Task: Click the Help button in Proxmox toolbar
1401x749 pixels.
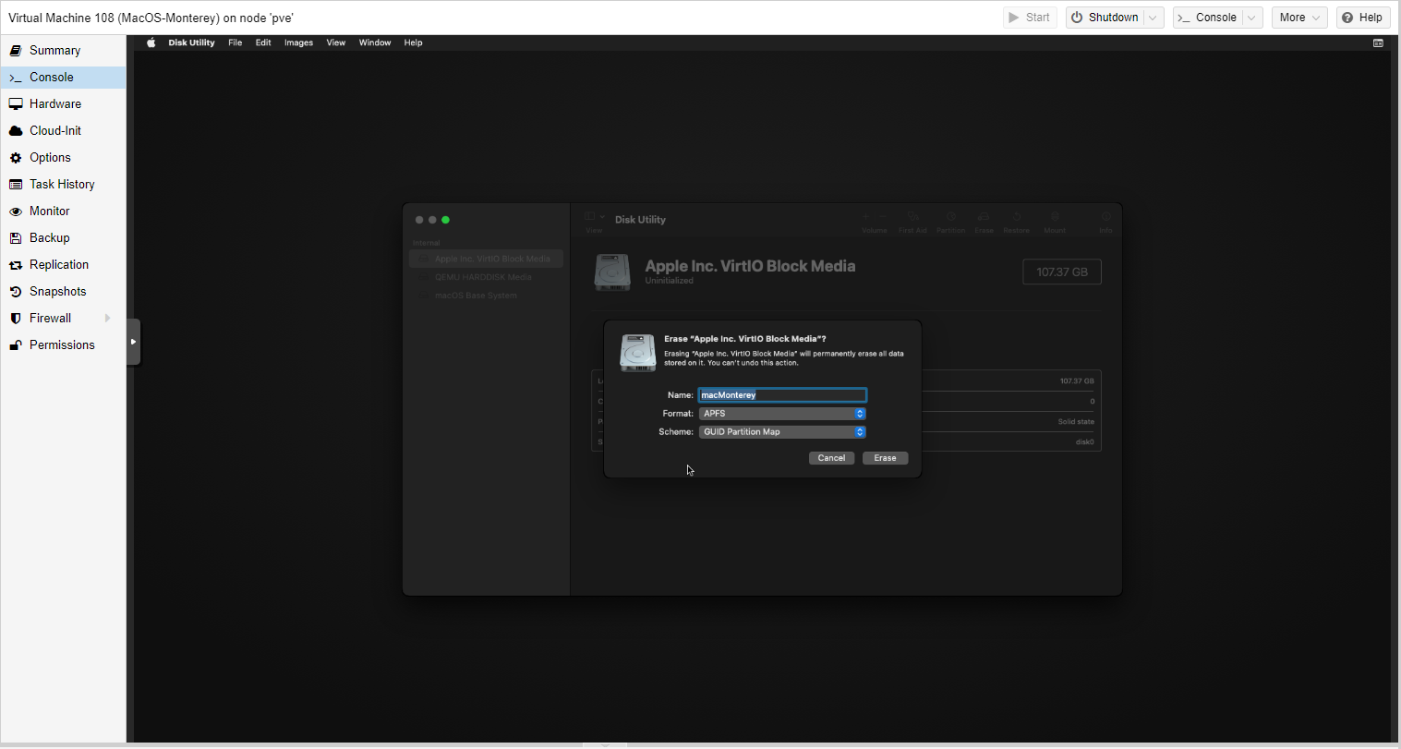Action: 1362,18
